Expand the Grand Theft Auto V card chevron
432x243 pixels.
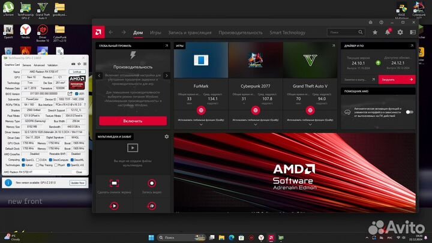click(310, 125)
